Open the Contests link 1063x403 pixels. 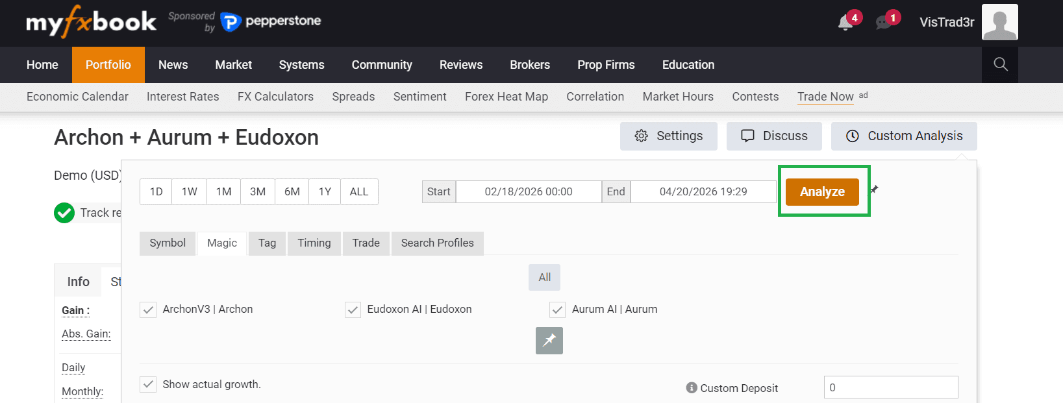[x=755, y=97]
